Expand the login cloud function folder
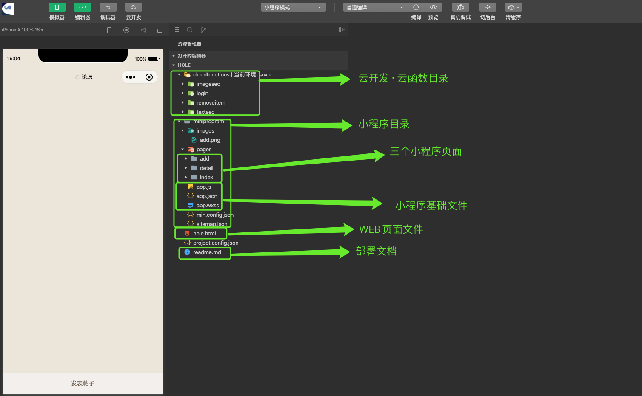 183,93
